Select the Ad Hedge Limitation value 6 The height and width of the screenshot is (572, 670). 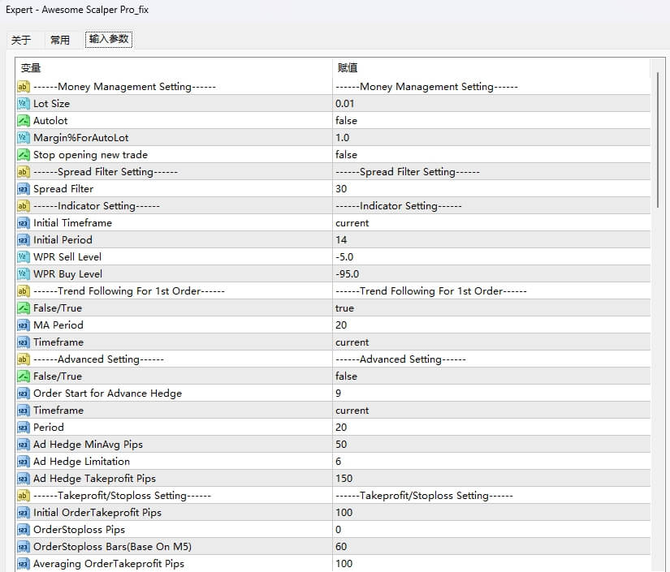coord(338,462)
